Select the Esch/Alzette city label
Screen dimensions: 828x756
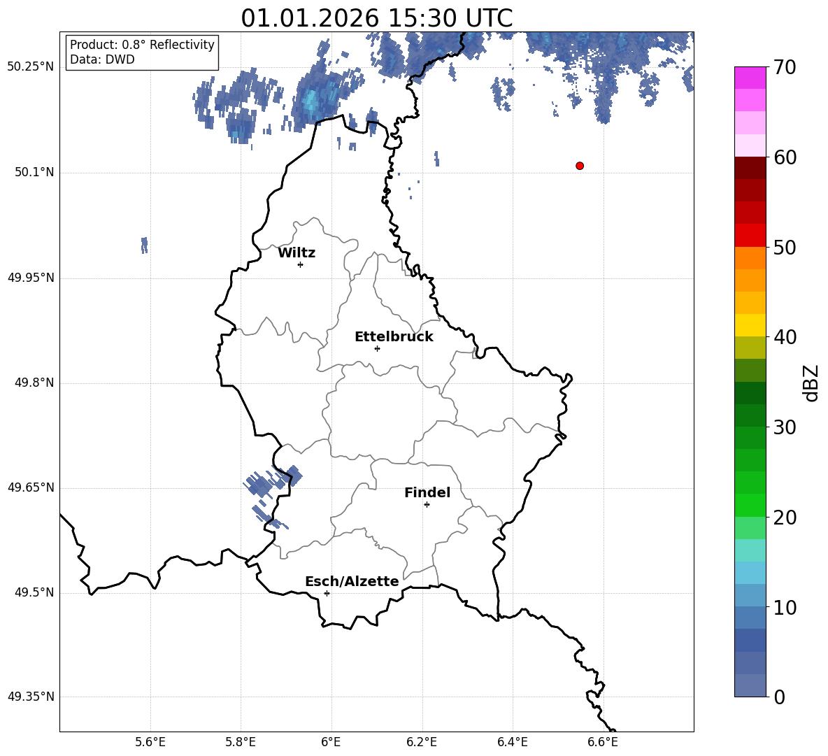(352, 581)
